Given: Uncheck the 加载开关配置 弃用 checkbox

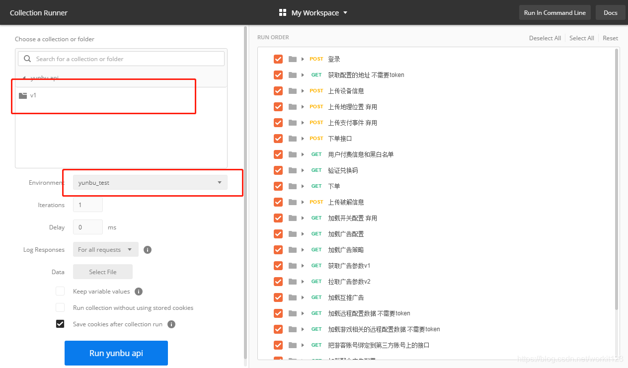Looking at the screenshot, I should tap(278, 218).
